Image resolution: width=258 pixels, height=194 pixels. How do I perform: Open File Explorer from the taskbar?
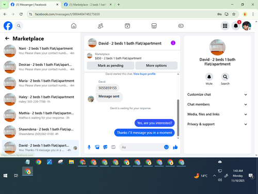[71, 162]
